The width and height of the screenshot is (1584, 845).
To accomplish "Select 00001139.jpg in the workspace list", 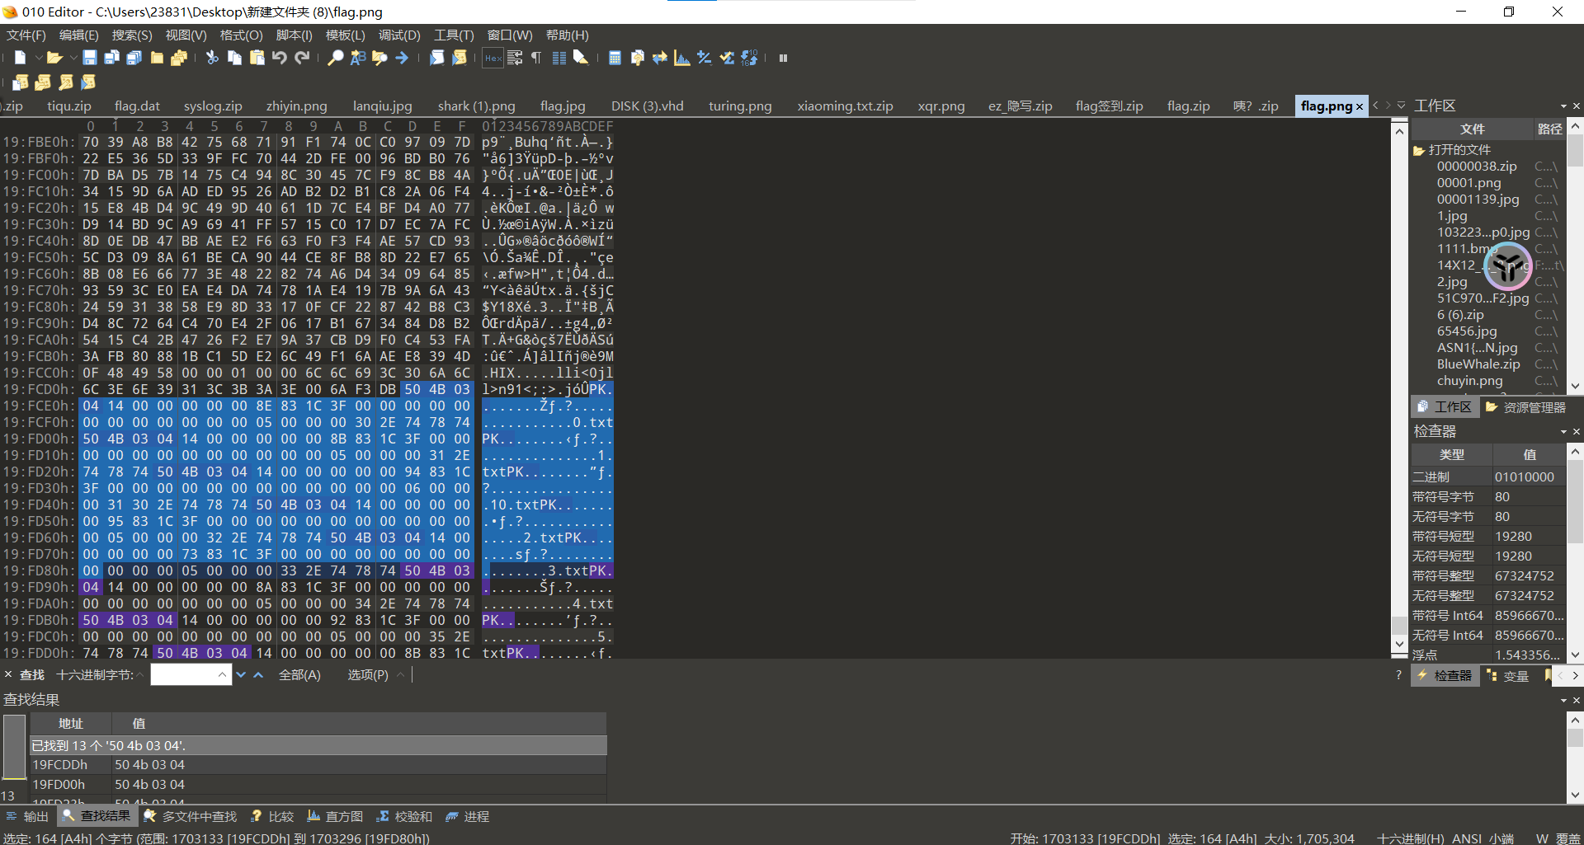I will [x=1478, y=199].
